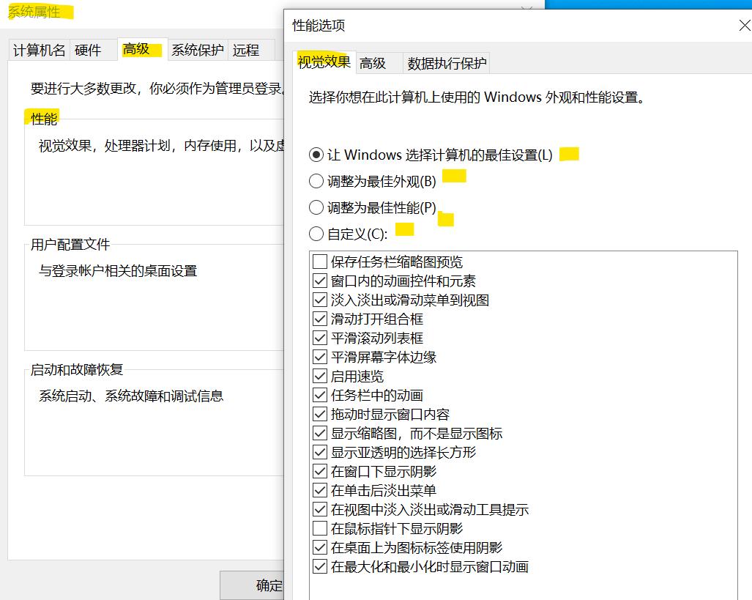Enable 保存任务栏缩略图预览 checkbox

pyautogui.click(x=320, y=262)
